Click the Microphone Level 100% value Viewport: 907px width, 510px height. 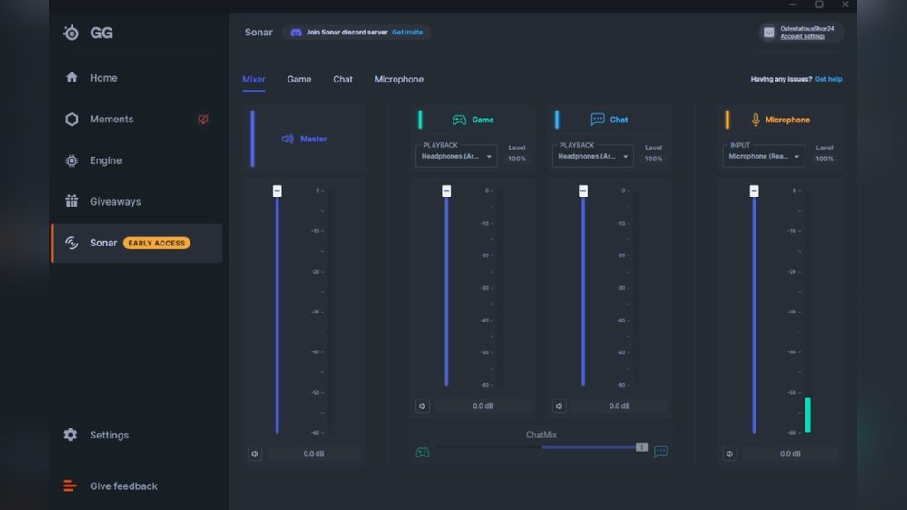824,159
